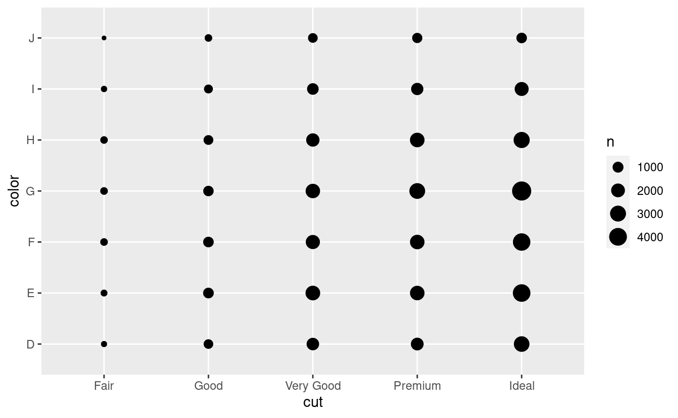678x418 pixels.
Task: Click the point at Ideal, D
Action: coord(522,344)
